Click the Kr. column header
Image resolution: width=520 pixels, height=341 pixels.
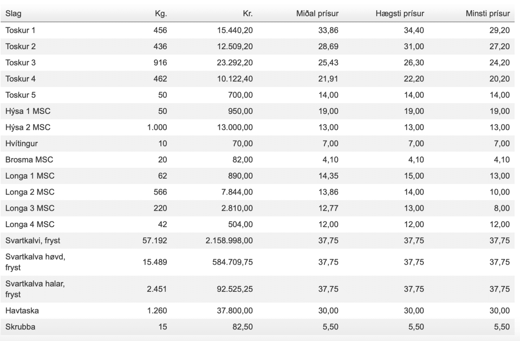click(247, 14)
